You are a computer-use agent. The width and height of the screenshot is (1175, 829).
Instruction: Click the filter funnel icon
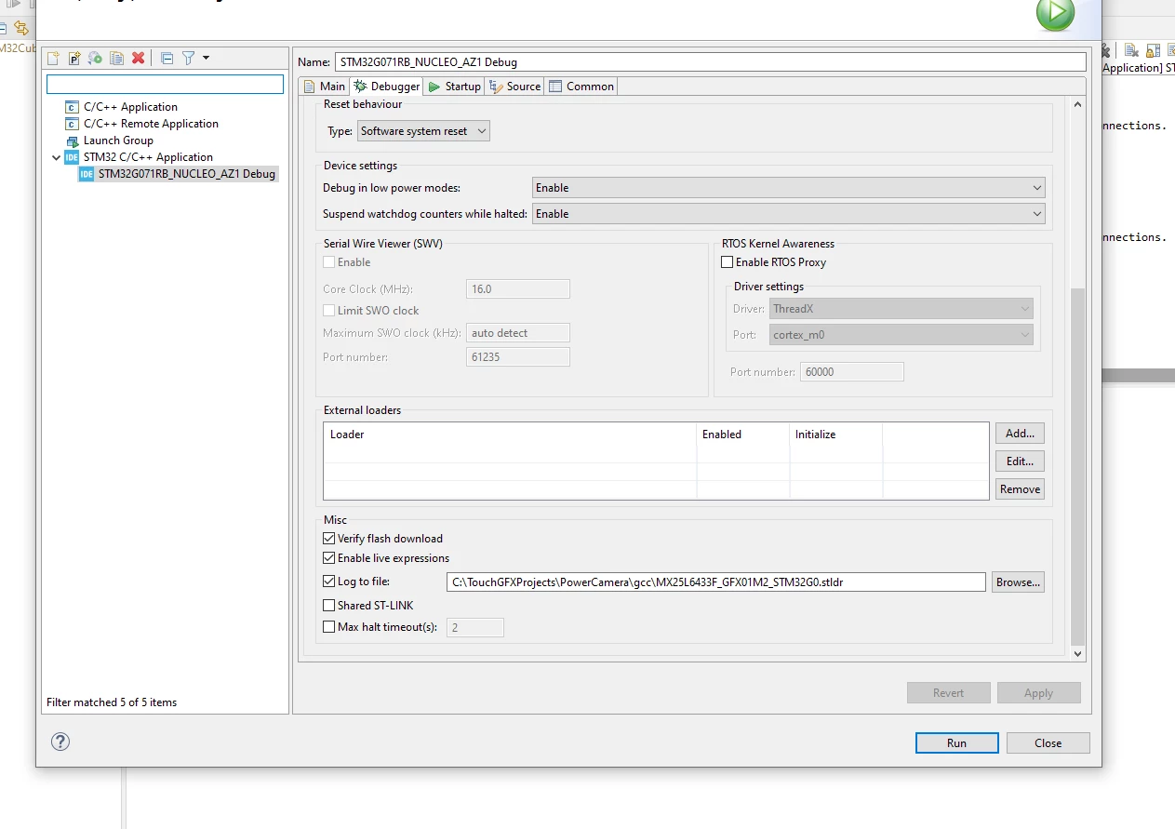188,58
